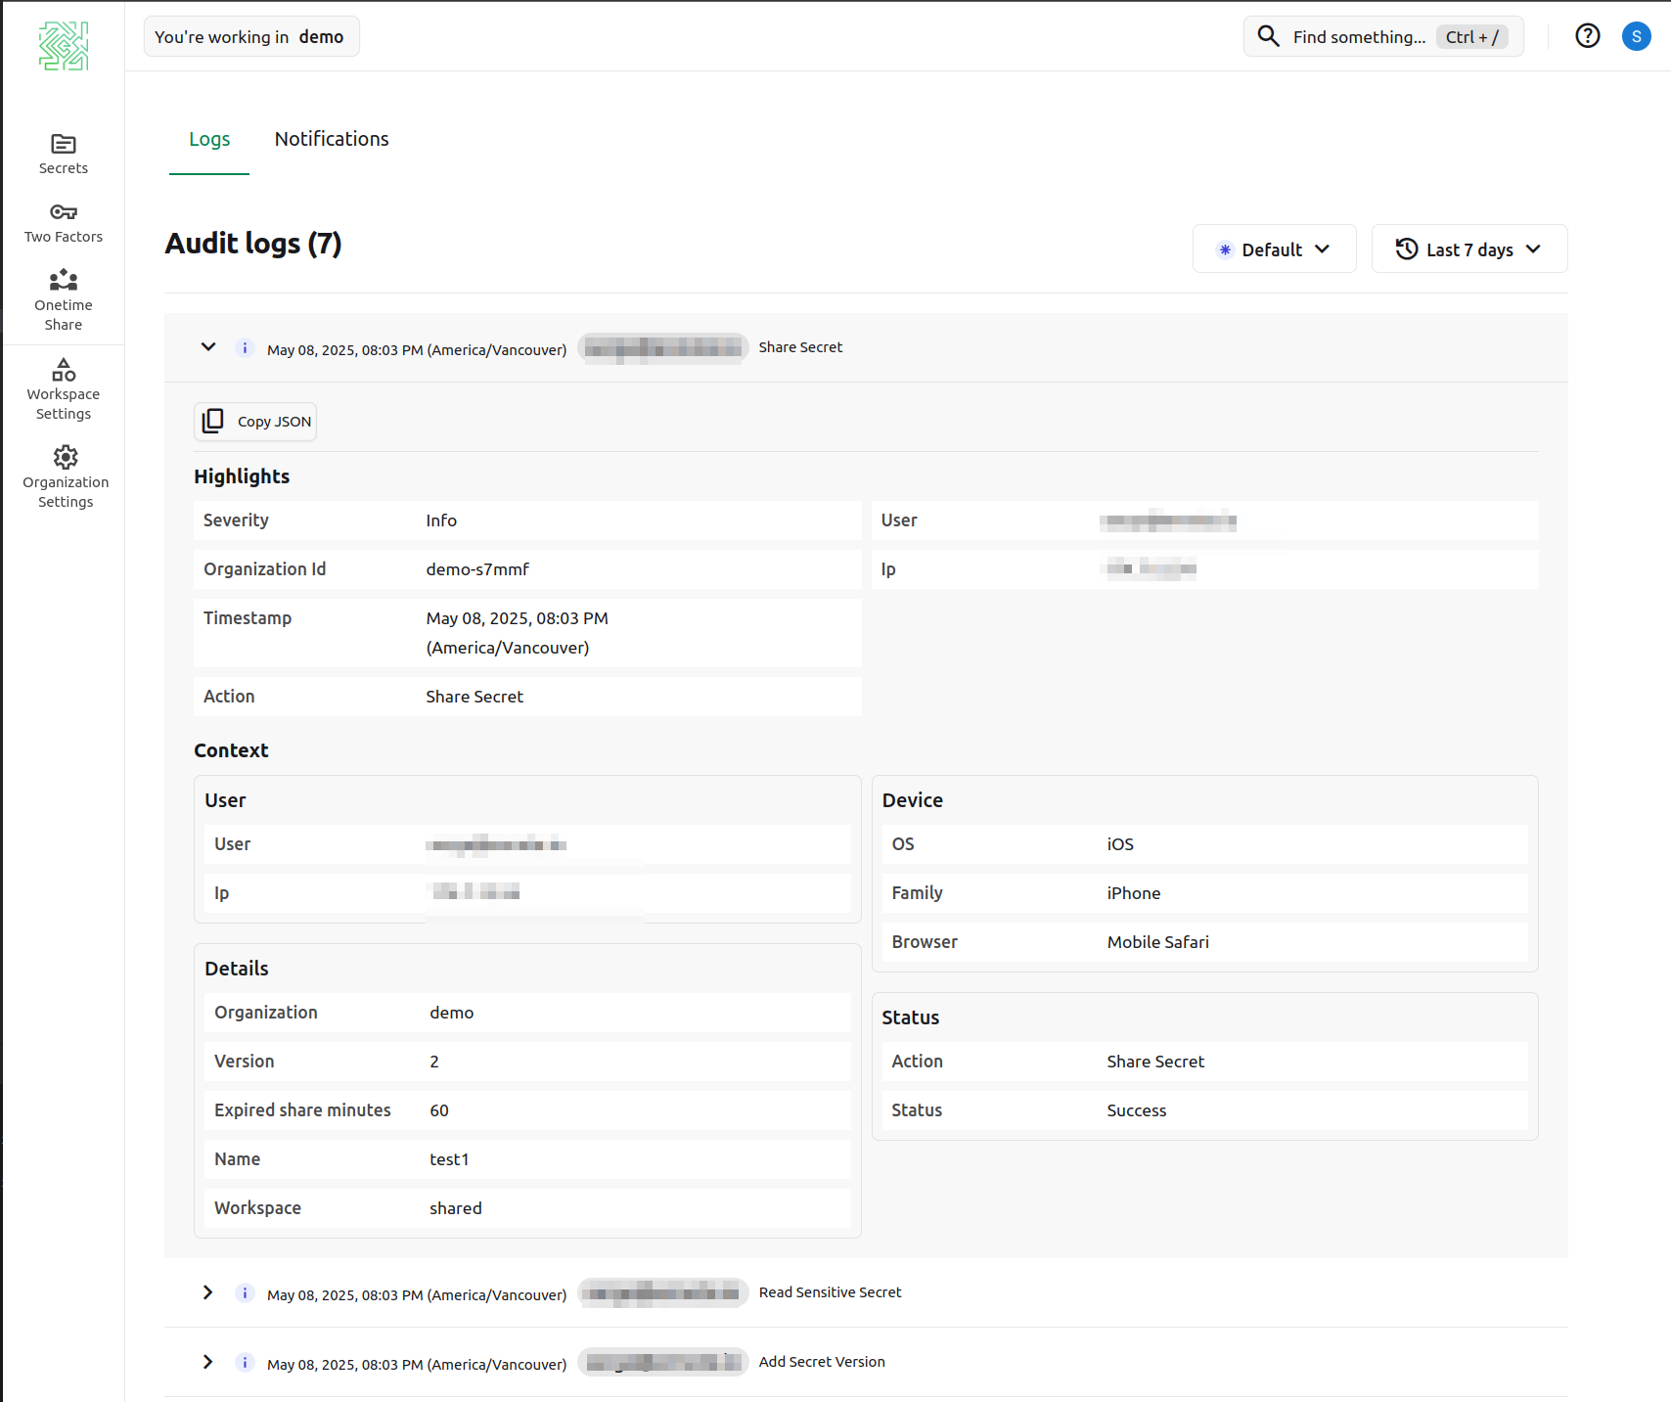Click the Version value 2

coord(434,1062)
